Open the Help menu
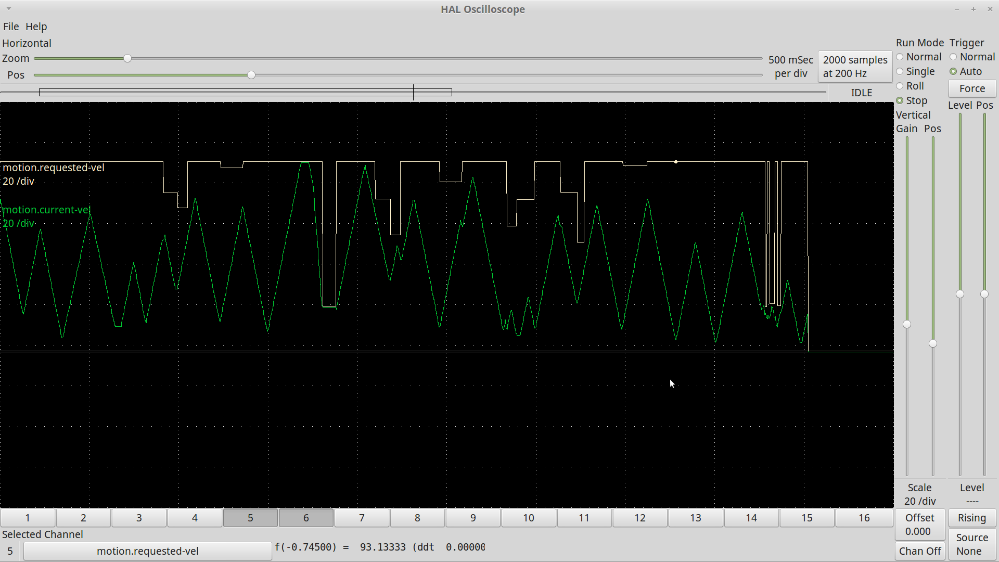Viewport: 999px width, 562px height. [x=36, y=26]
